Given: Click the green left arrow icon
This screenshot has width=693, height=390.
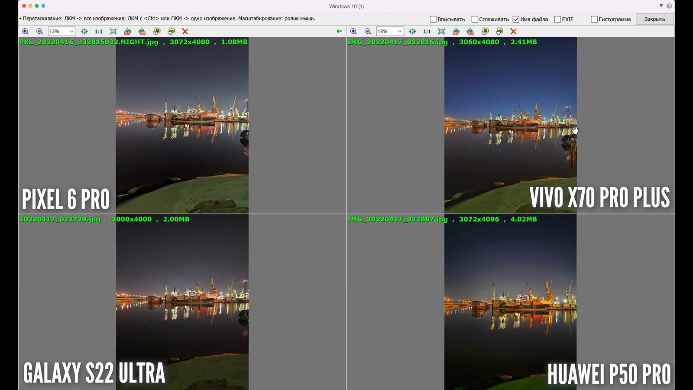Looking at the screenshot, I should (x=339, y=31).
